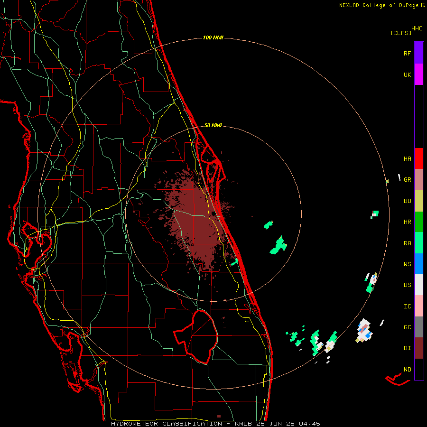Screen dimensions: 427x427
Task: Select the dusty pink GR legend swatch
Action: point(419,179)
